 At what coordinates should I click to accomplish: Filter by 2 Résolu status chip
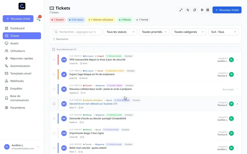point(125,20)
